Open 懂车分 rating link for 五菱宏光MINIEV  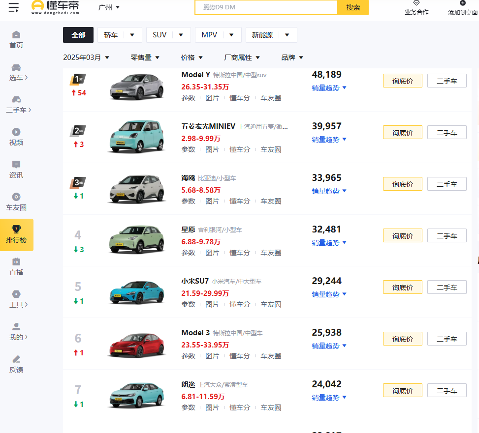point(239,149)
